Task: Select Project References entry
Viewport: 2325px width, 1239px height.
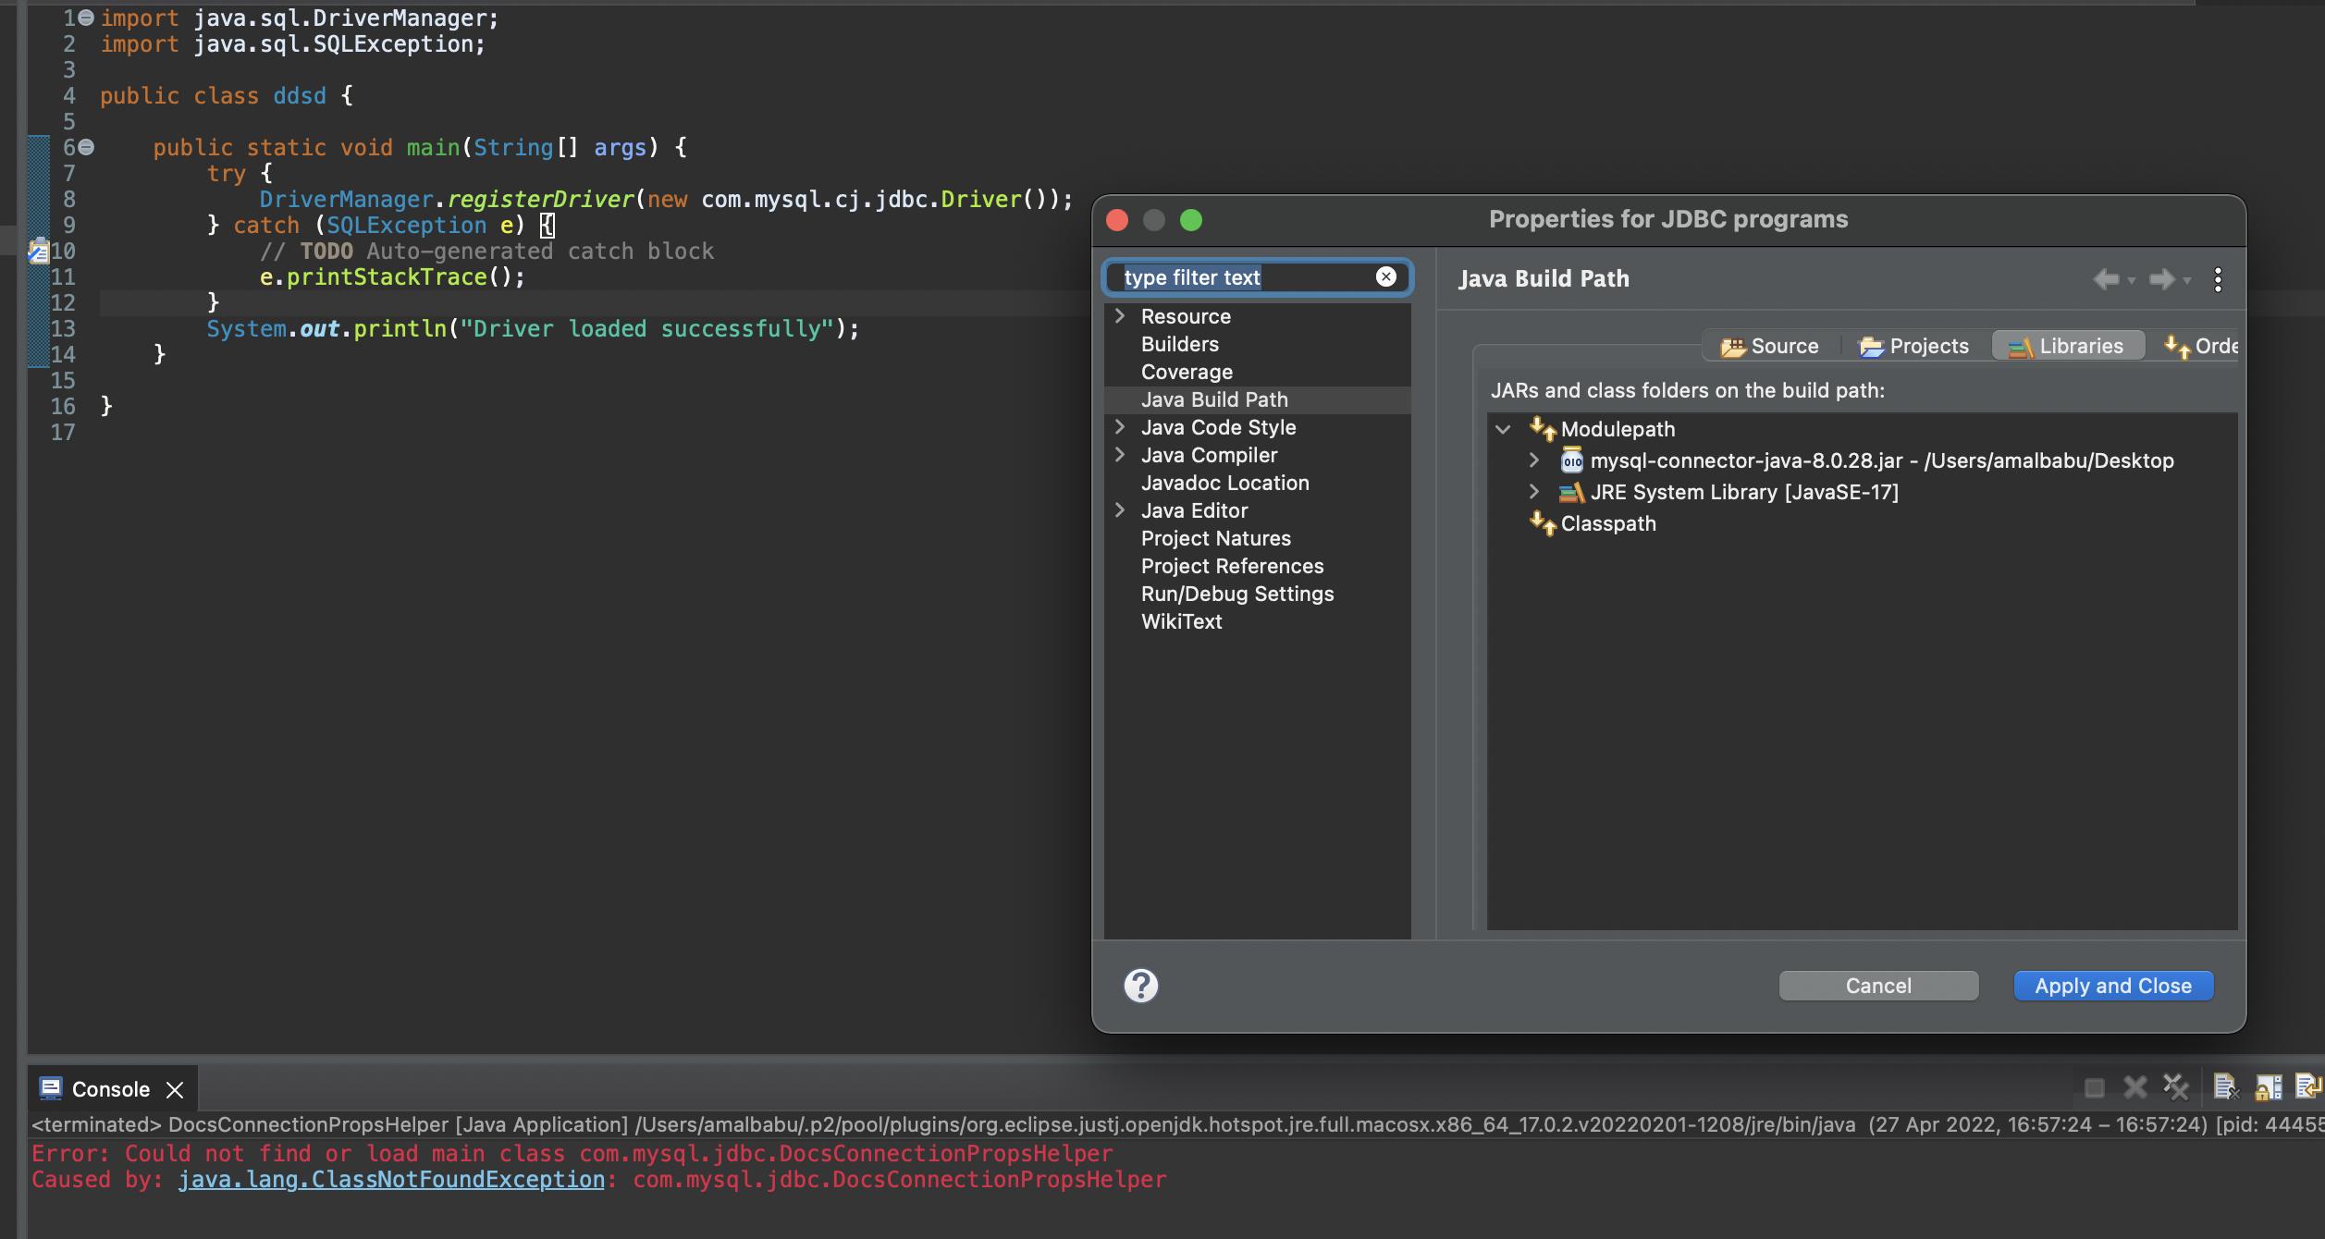Action: click(1232, 566)
